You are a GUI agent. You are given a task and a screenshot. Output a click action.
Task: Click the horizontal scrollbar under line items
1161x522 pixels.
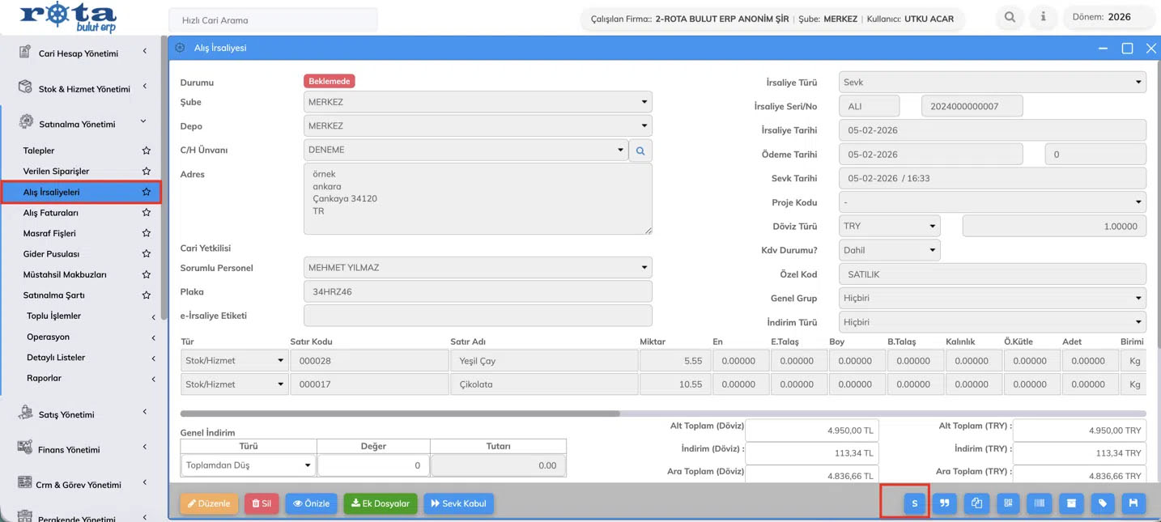[400, 414]
